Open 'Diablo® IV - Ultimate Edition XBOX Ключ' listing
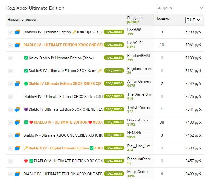This screenshot has height=179, width=211. (x=63, y=71)
